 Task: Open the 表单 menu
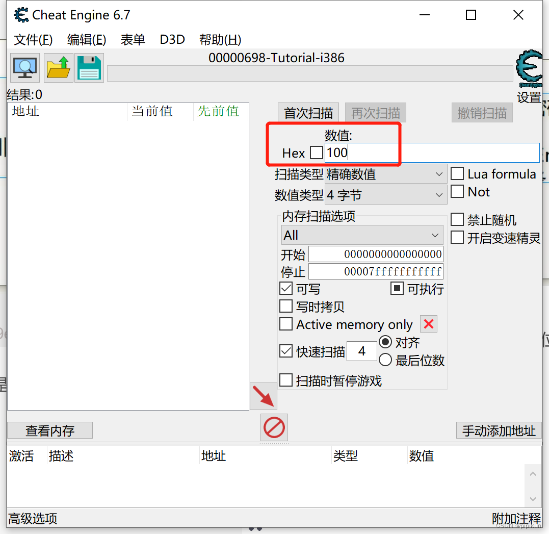(133, 40)
